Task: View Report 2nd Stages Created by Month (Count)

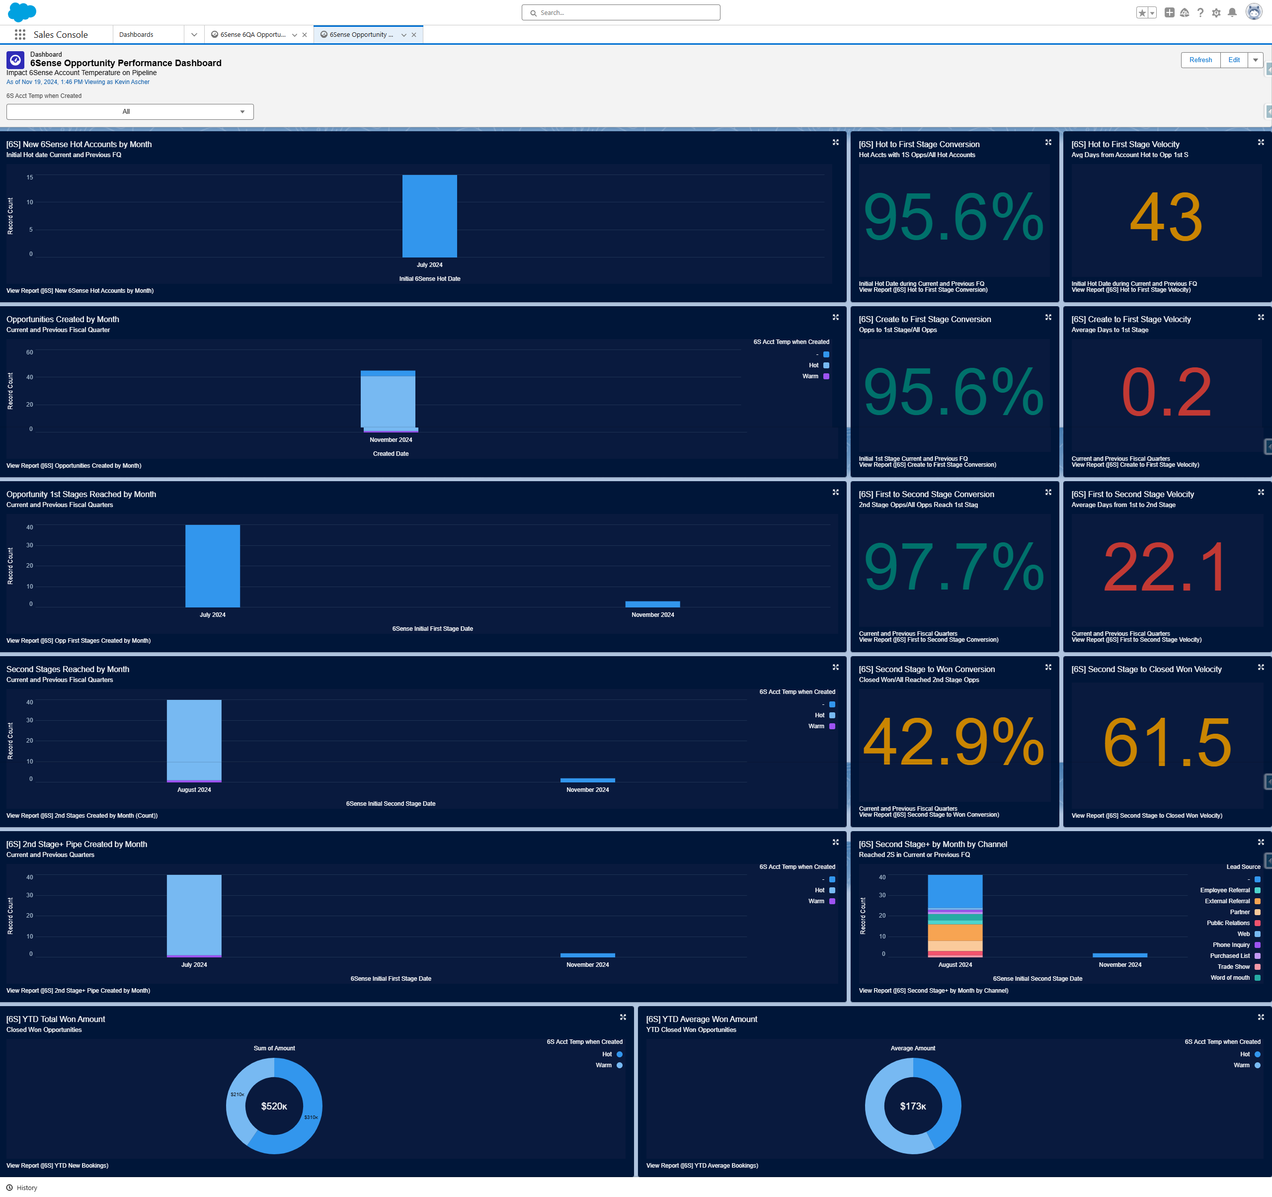Action: point(82,816)
